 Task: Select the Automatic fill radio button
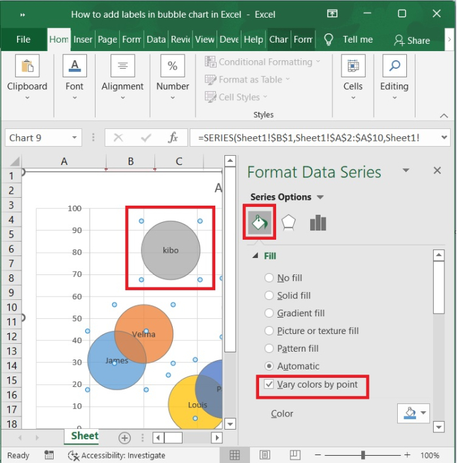tap(269, 366)
